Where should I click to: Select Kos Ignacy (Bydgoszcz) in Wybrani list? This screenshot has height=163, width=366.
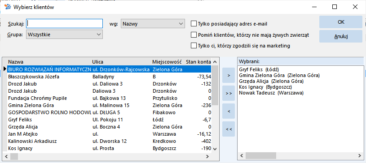(x=265, y=87)
